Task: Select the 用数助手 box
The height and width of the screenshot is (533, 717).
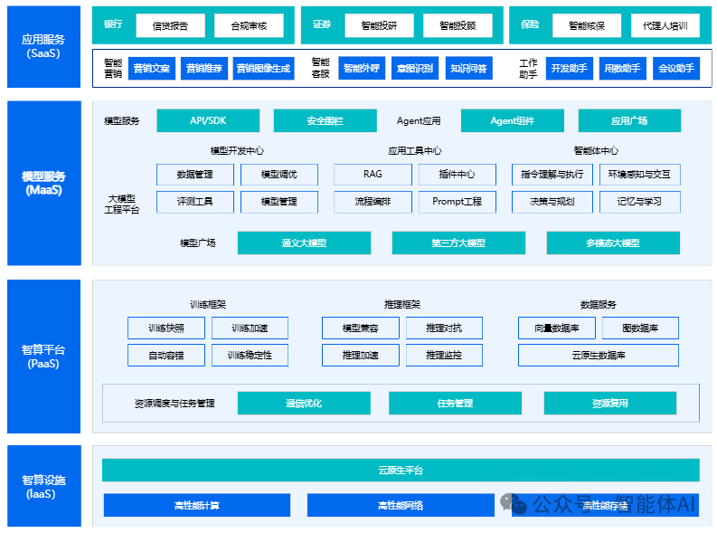Action: coord(622,68)
